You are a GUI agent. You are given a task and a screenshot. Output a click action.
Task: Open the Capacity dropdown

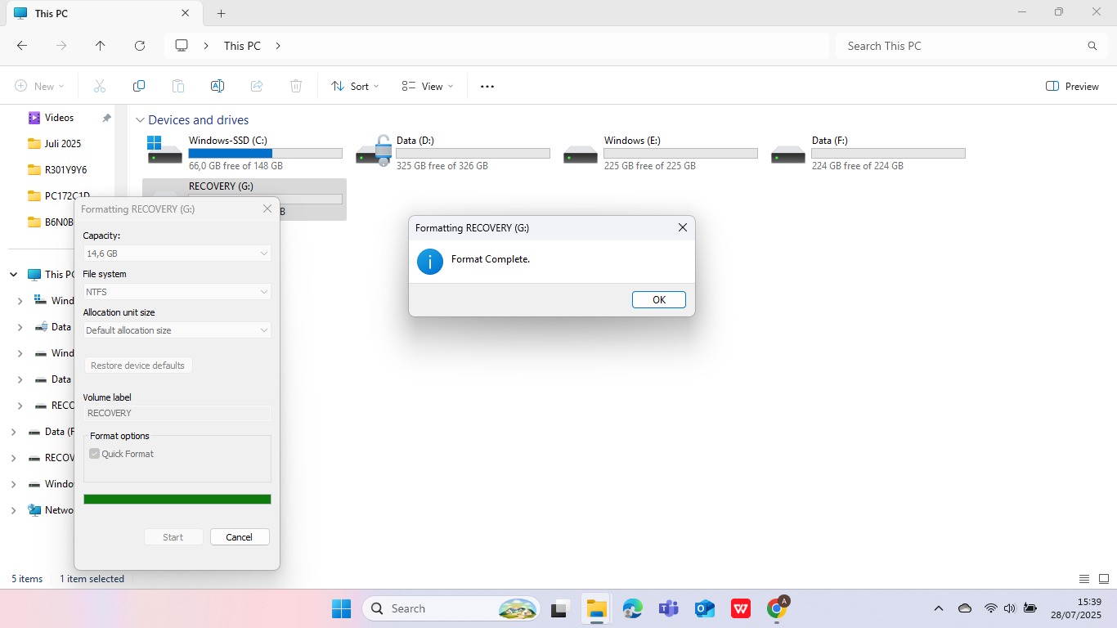pyautogui.click(x=177, y=253)
